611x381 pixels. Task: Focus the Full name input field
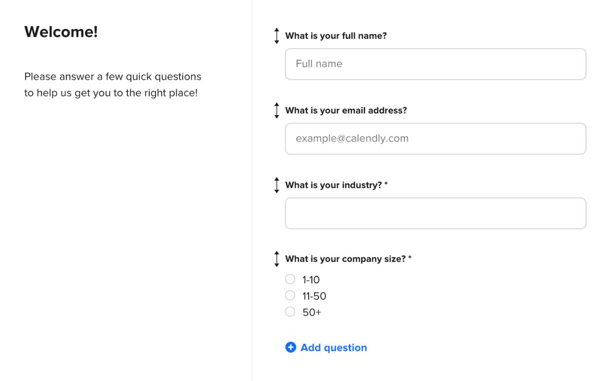click(435, 64)
